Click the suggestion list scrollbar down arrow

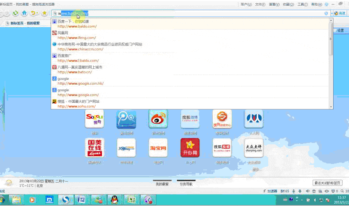[331, 107]
